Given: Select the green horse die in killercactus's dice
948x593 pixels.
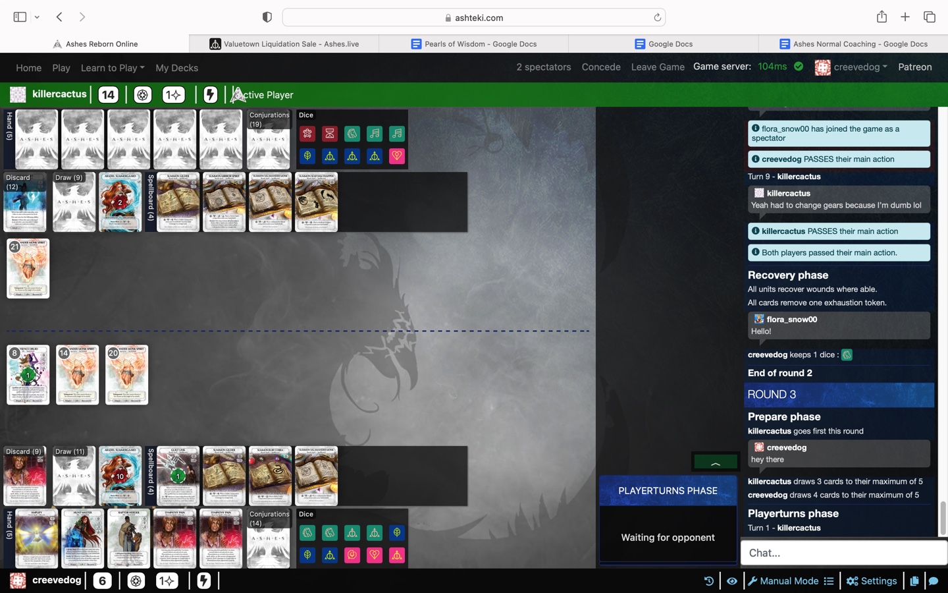Looking at the screenshot, I should pyautogui.click(x=352, y=134).
